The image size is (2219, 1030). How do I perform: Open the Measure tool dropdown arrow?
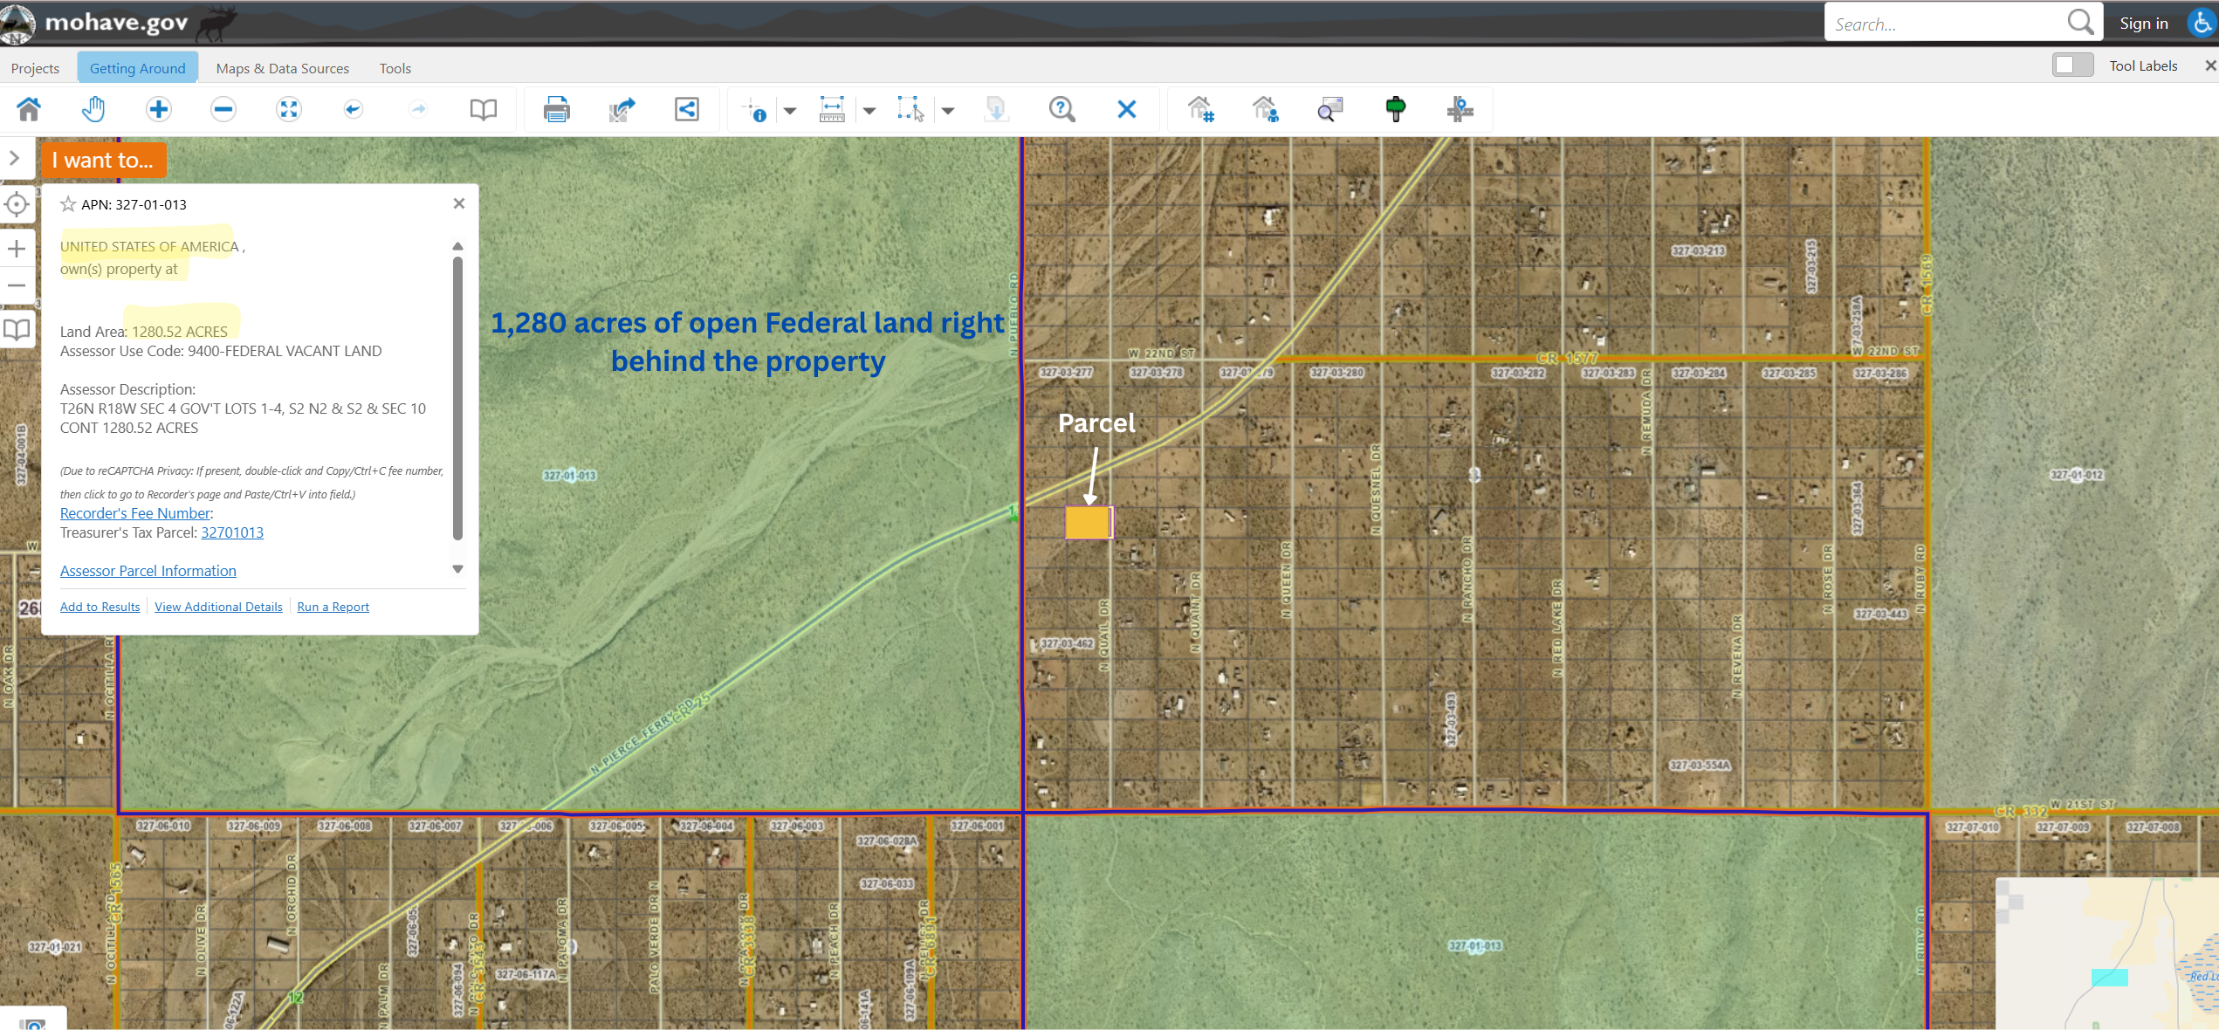pyautogui.click(x=869, y=111)
